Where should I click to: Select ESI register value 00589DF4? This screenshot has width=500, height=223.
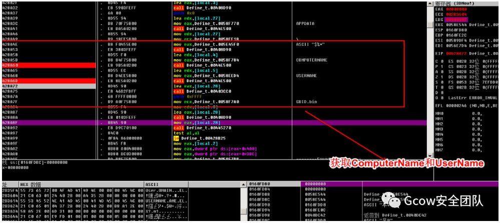pos(455,41)
